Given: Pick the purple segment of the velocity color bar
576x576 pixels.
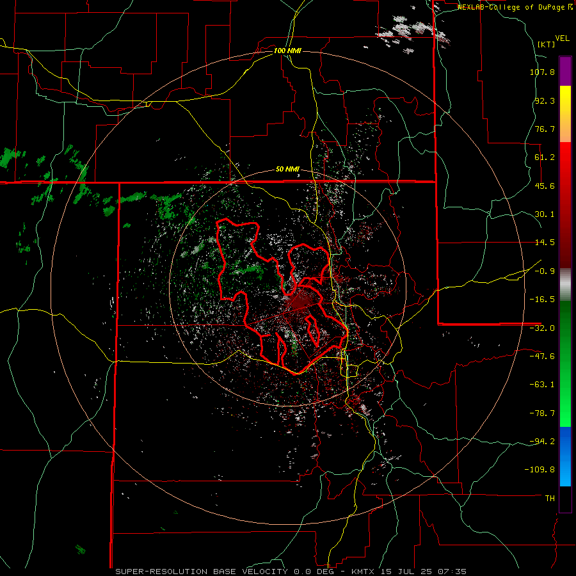Looking at the screenshot, I should pos(565,71).
